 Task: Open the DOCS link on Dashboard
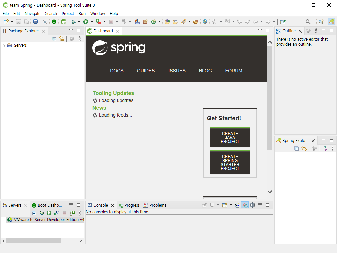(x=117, y=71)
